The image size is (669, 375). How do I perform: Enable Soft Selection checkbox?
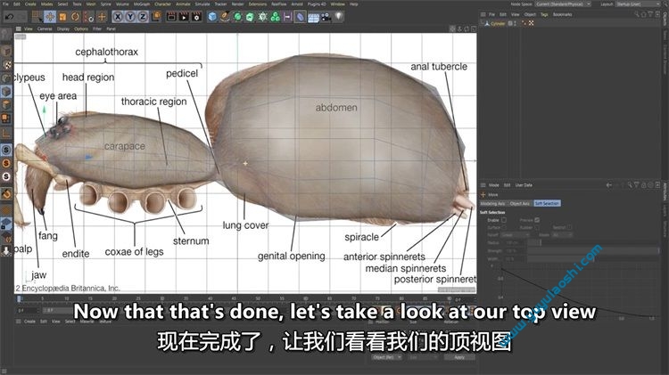(504, 220)
